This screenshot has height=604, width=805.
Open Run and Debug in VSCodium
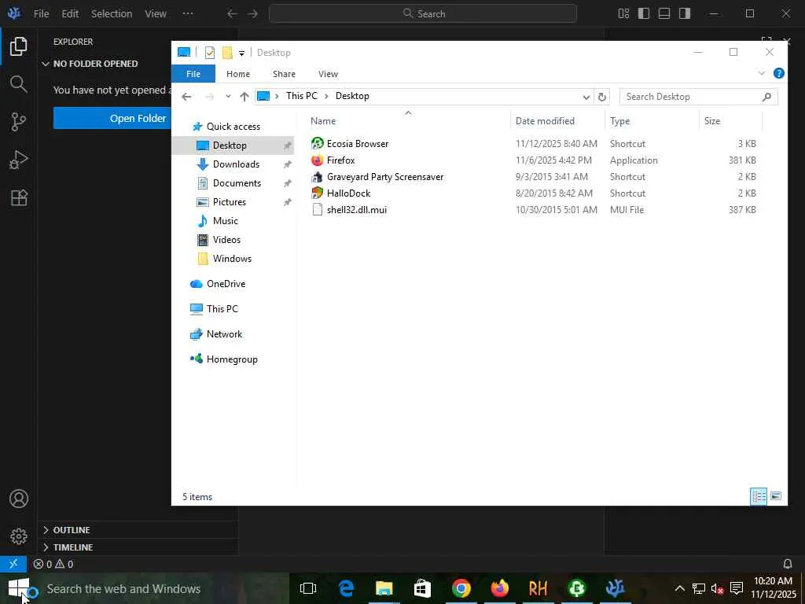pos(19,160)
